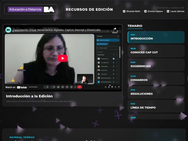Open video title Capacitación virtual link
The height and width of the screenshot is (141, 188).
56,30
